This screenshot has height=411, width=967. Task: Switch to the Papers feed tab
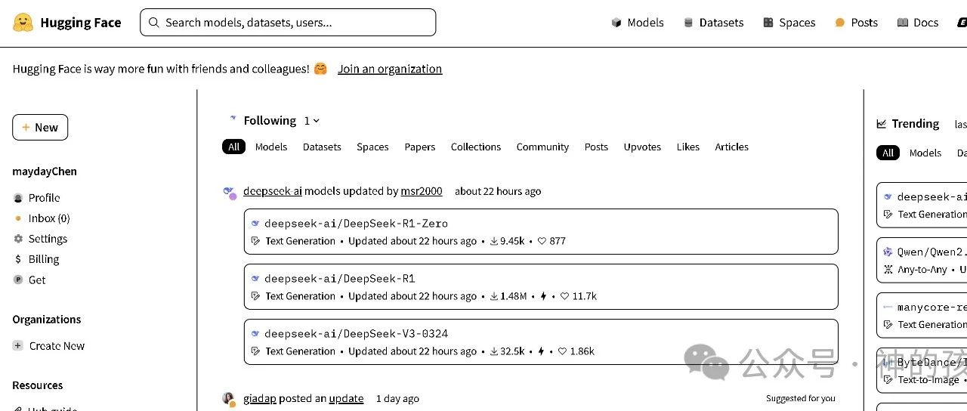click(420, 147)
